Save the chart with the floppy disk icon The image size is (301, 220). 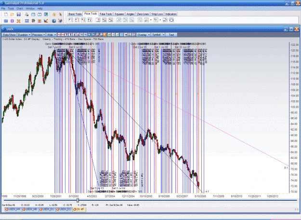coord(19,14)
